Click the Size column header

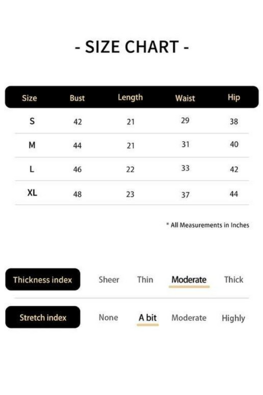coord(29,98)
